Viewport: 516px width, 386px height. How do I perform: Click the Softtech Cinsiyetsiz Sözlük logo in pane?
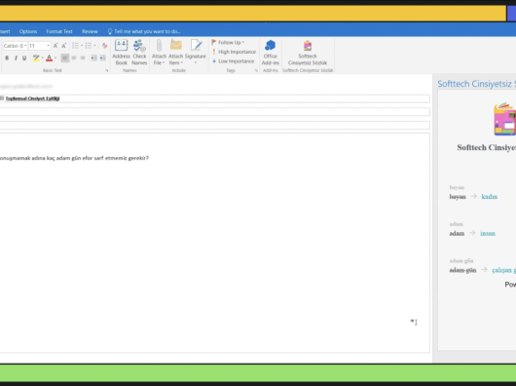pos(505,119)
